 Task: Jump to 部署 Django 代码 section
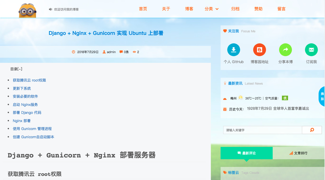pos(27,113)
